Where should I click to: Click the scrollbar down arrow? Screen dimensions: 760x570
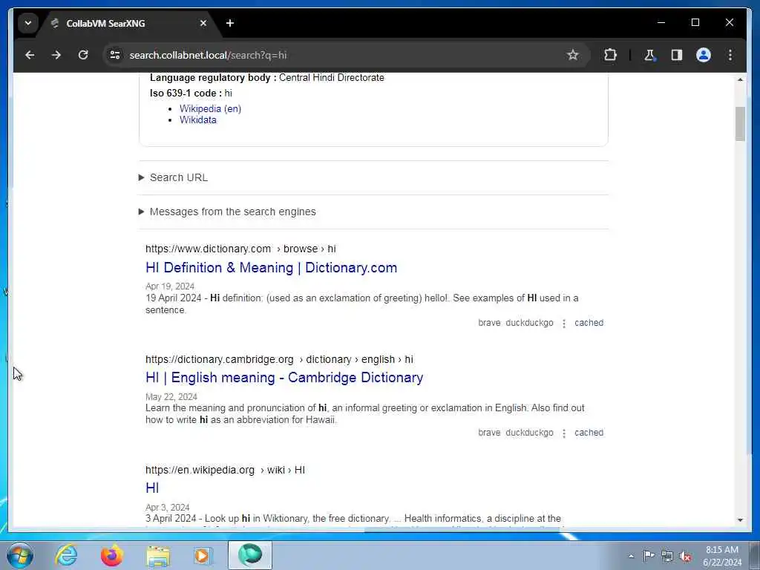click(x=740, y=520)
